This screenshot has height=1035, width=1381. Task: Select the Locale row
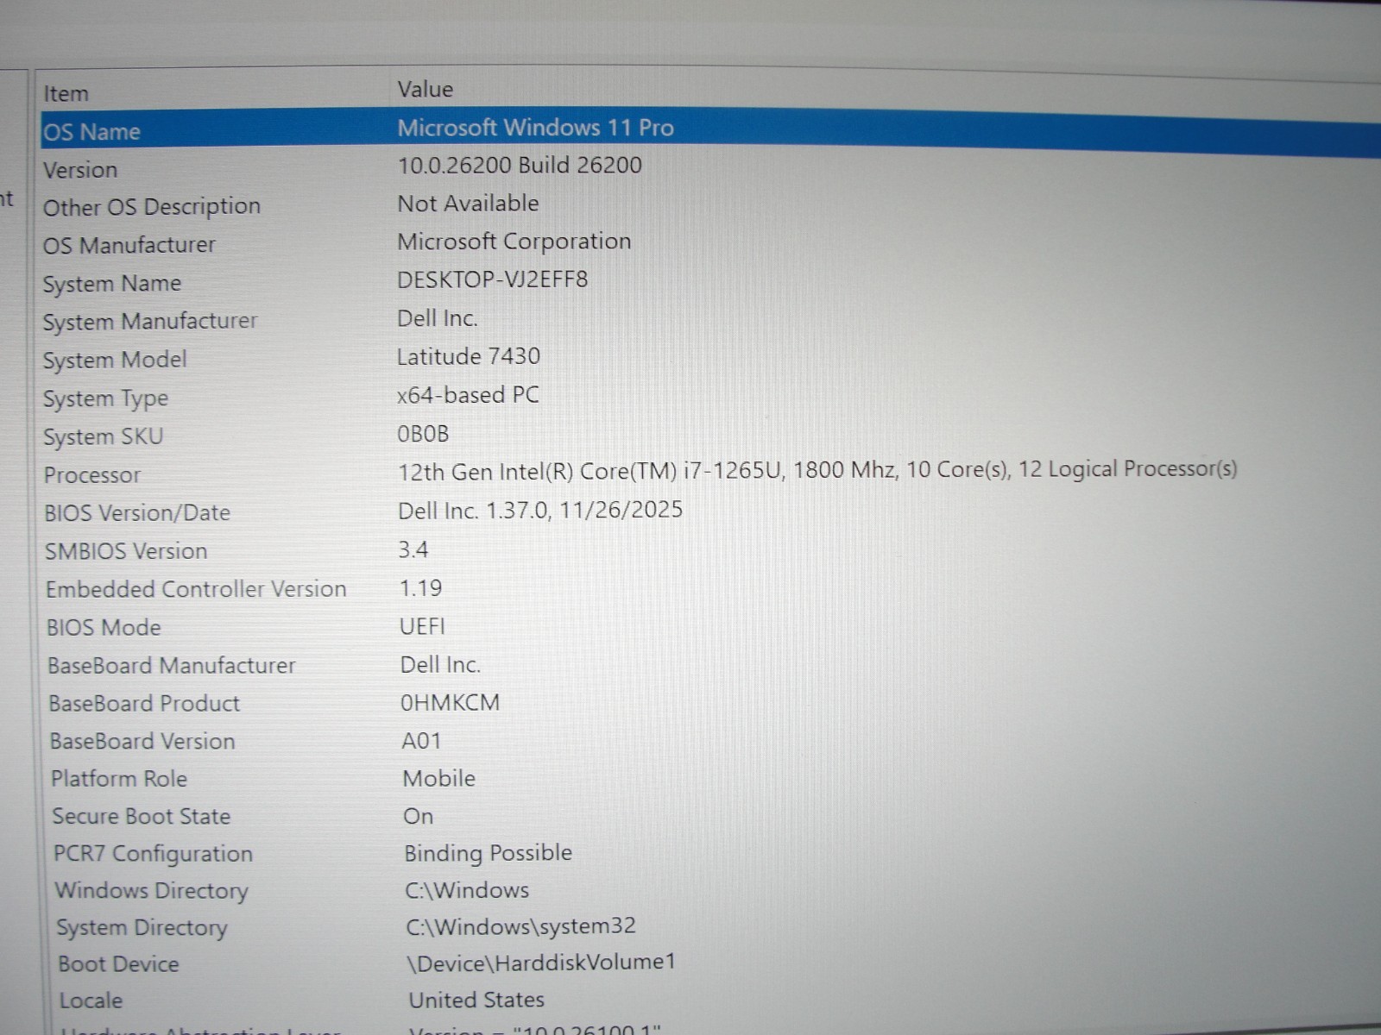pyautogui.click(x=91, y=1001)
